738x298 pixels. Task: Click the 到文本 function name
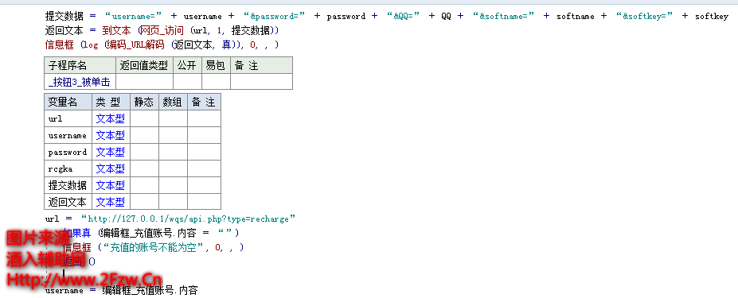[x=116, y=30]
